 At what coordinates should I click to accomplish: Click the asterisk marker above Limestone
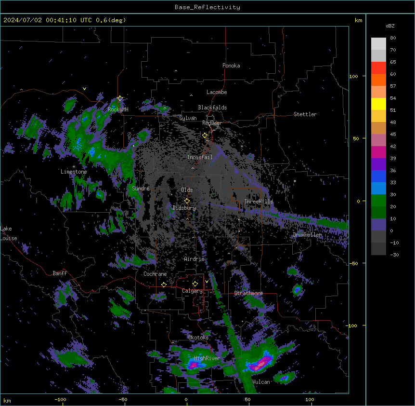point(74,167)
